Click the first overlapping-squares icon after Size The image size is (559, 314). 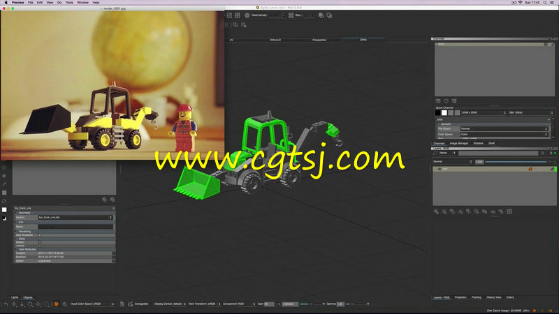point(321,15)
